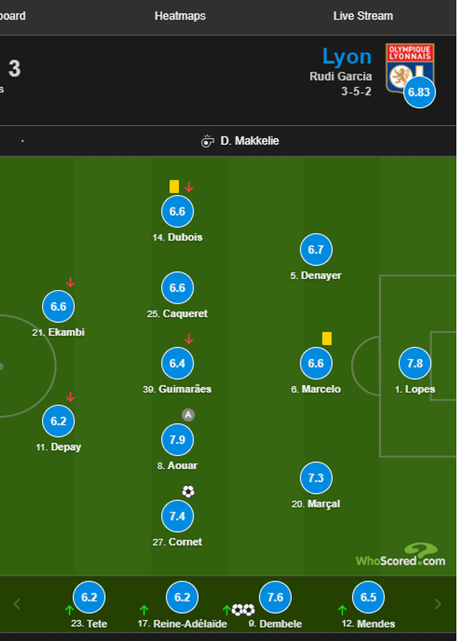The image size is (458, 641).
Task: Click the two-goals icon beside Dembele
Action: [243, 610]
